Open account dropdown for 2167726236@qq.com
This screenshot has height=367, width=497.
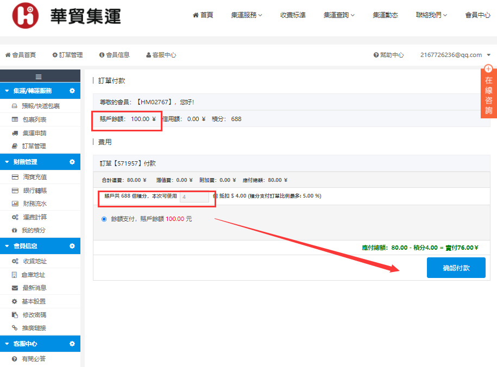[455, 55]
